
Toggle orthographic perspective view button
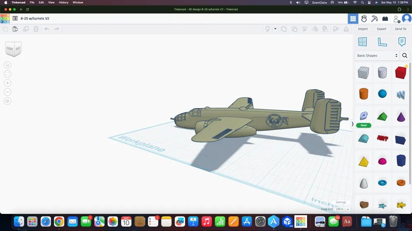pos(7,101)
